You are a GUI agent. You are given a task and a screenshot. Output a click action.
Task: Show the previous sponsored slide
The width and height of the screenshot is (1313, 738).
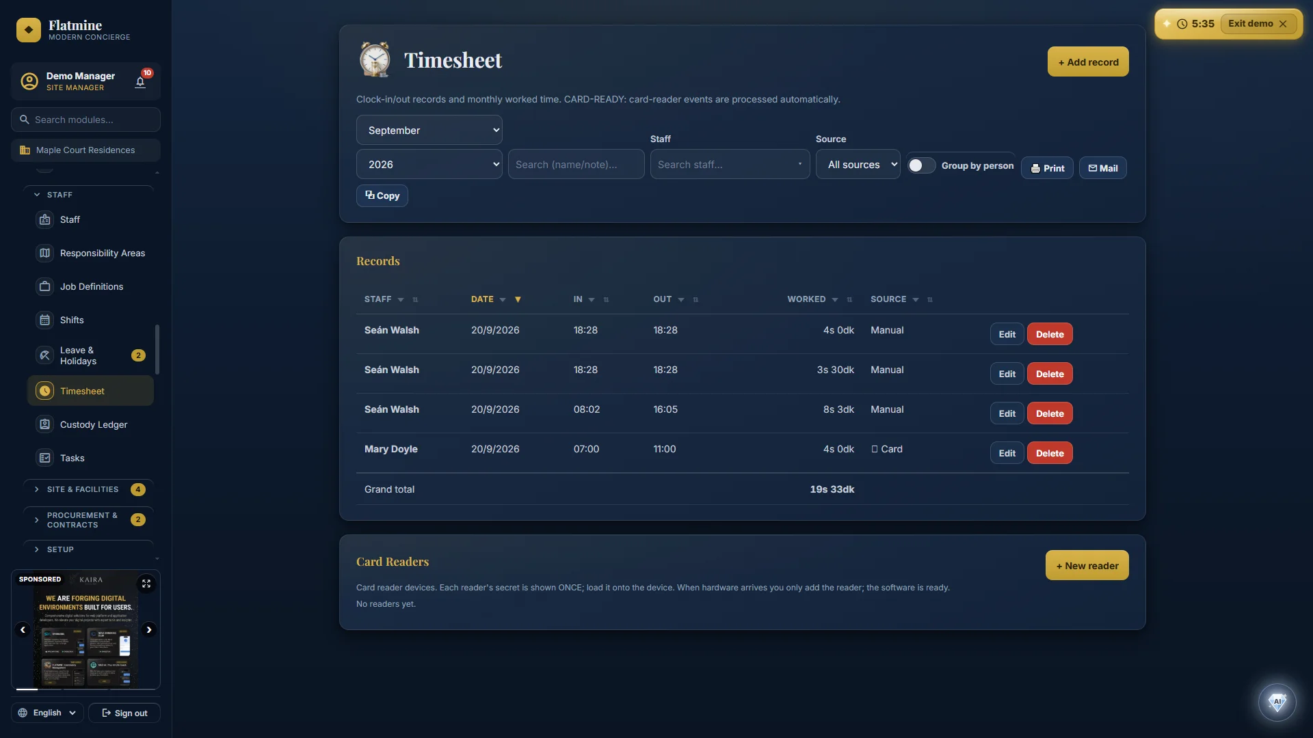pyautogui.click(x=23, y=629)
